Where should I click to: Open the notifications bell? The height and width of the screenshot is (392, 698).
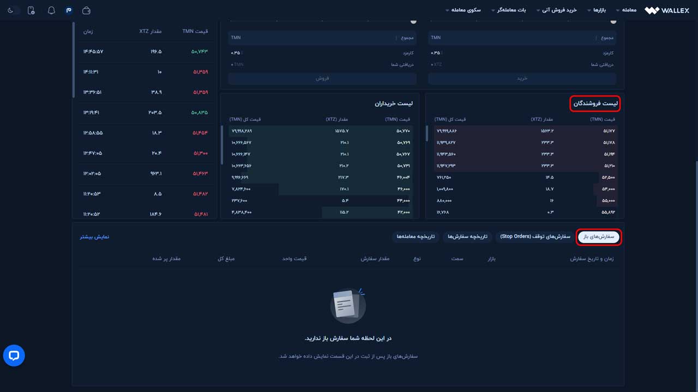pyautogui.click(x=51, y=10)
